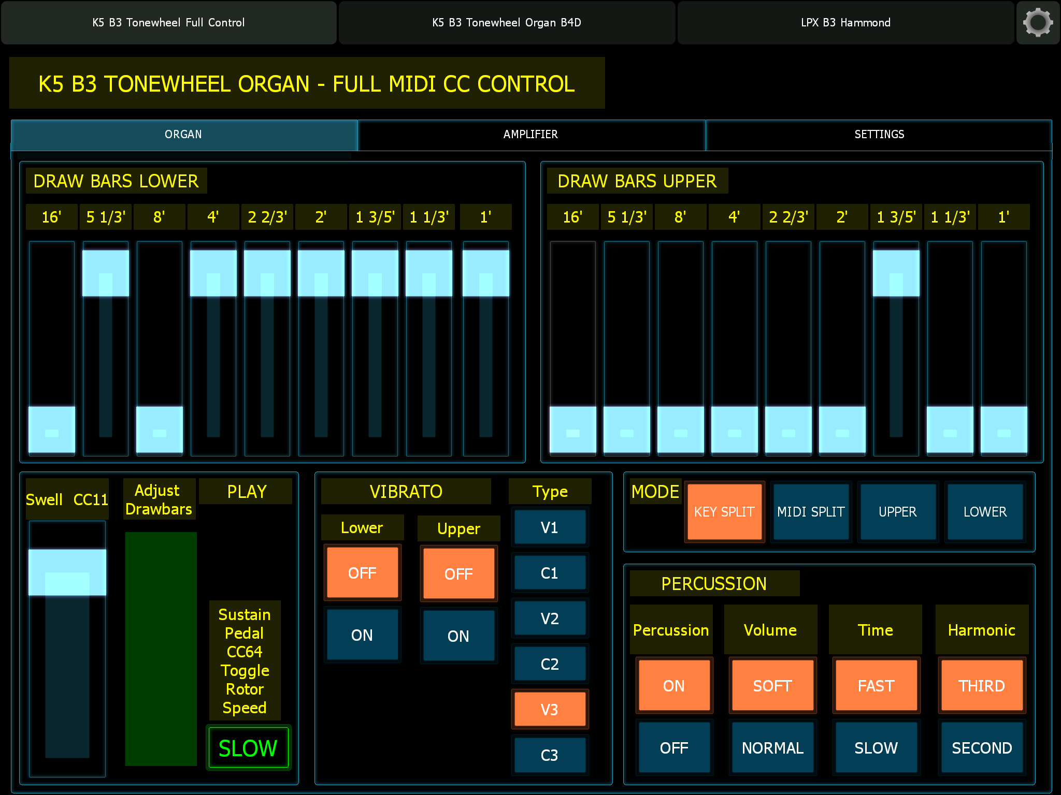The height and width of the screenshot is (795, 1061).
Task: Click the green Adjust Drawbars pad
Action: [161, 649]
